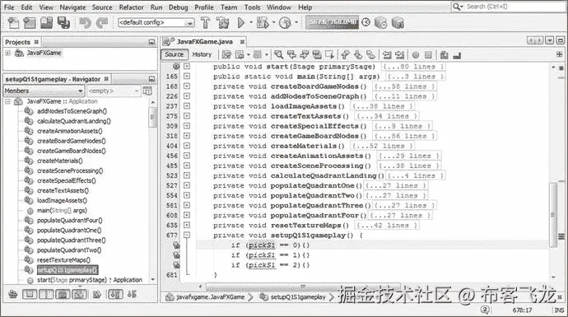Expand the start method code fold
568x317 pixels.
pyautogui.click(x=187, y=67)
